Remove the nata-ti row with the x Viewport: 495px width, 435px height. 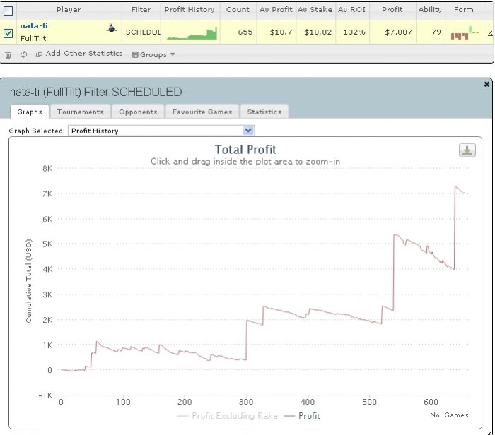(490, 32)
